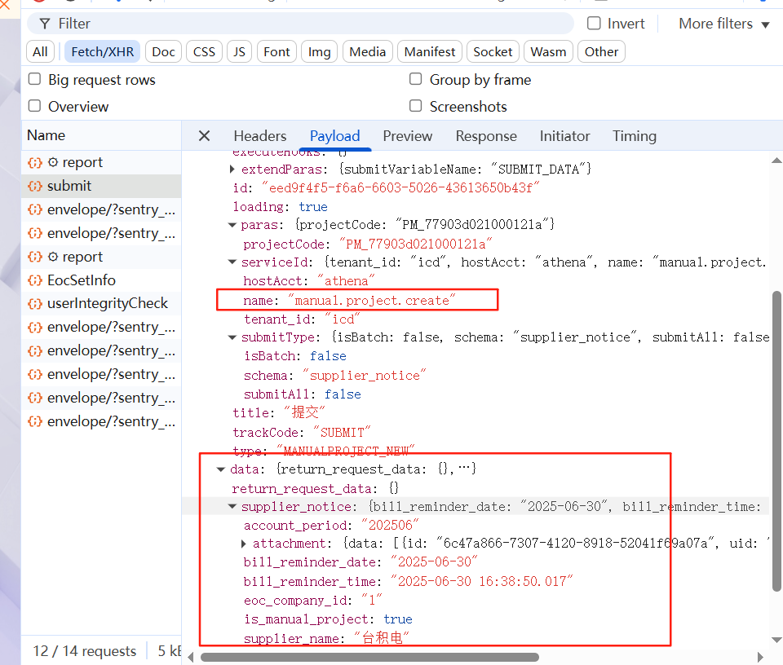
Task: Focus the Filter text input
Action: coord(299,24)
